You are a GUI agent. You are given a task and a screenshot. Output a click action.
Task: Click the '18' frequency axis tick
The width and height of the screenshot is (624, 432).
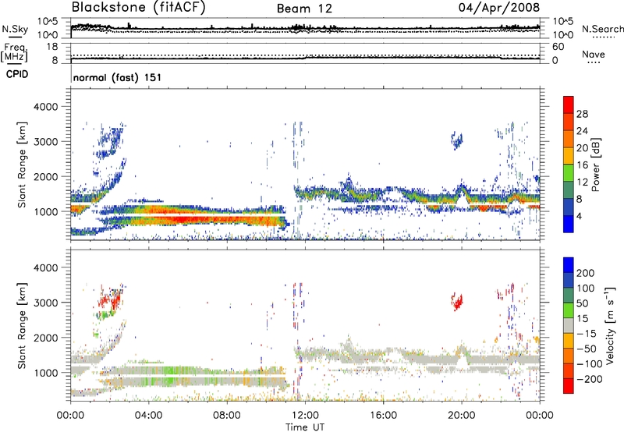coord(52,47)
